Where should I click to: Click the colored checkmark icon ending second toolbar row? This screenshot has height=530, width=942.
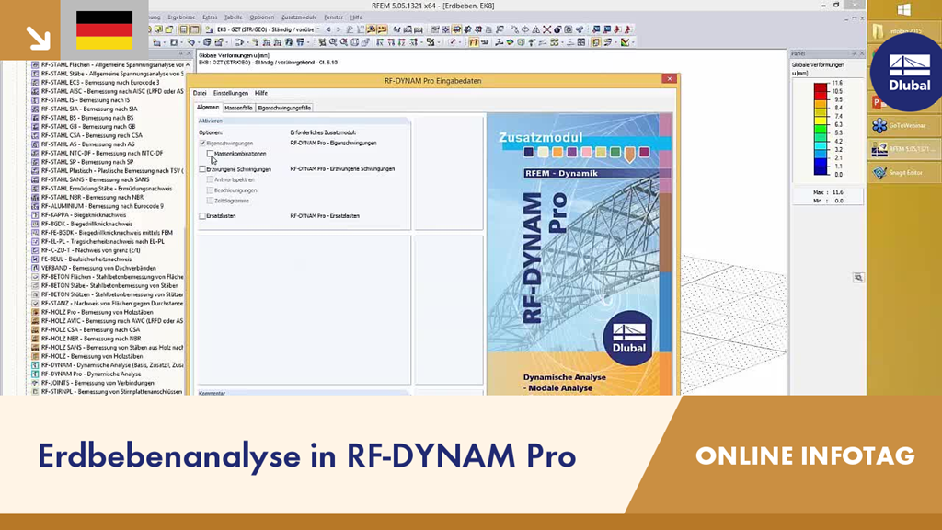pos(625,42)
